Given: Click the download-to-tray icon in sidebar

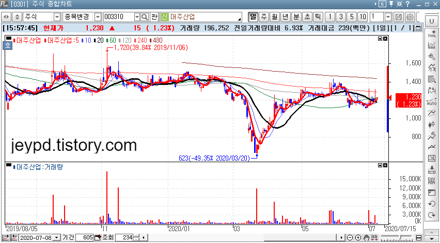Looking at the screenshot, I should [x=432, y=169].
